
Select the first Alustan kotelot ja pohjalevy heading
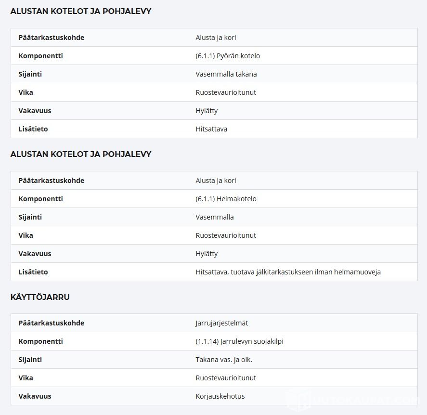[x=80, y=11]
